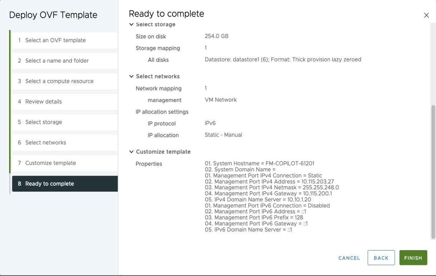Collapse the Customize template section

click(132, 152)
